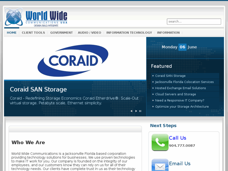Focus the search input field

tap(194, 22)
